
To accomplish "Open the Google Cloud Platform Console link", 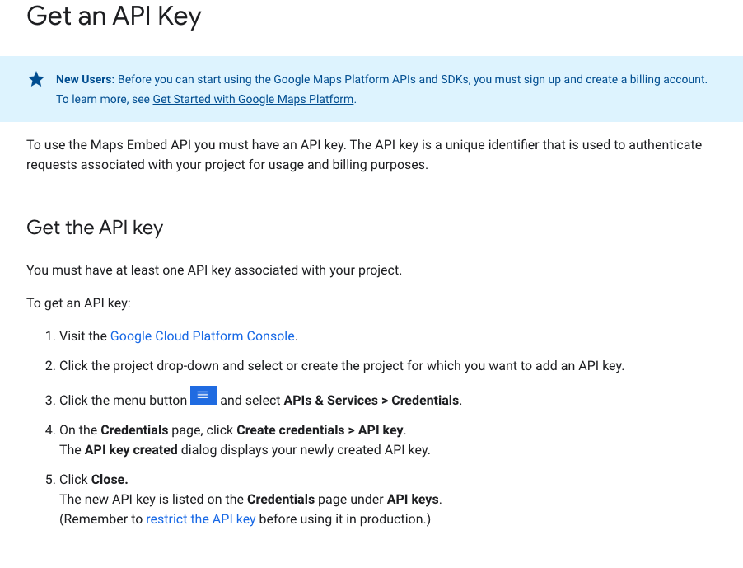I will click(x=202, y=336).
